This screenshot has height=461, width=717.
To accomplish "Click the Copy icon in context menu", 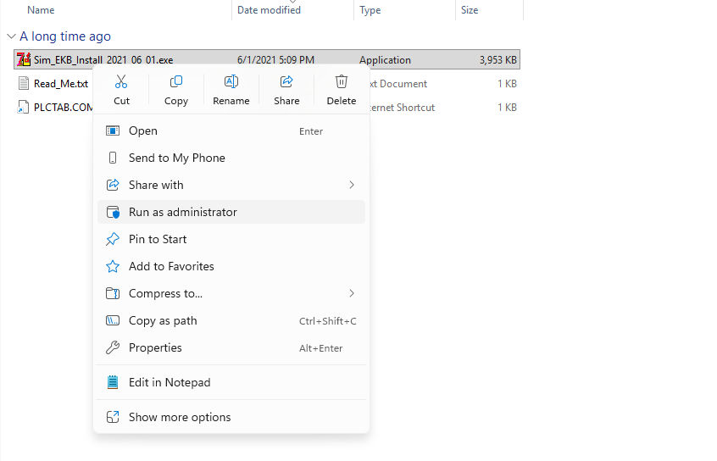I will pos(176,82).
